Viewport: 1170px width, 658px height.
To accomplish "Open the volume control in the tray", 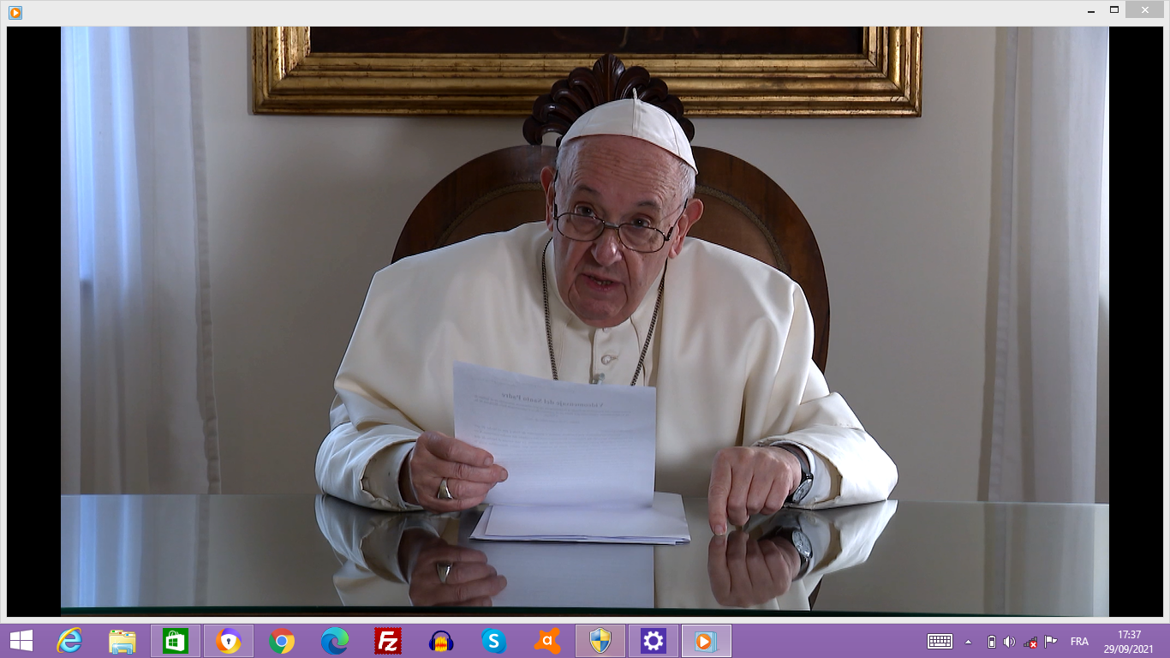I will [1010, 642].
